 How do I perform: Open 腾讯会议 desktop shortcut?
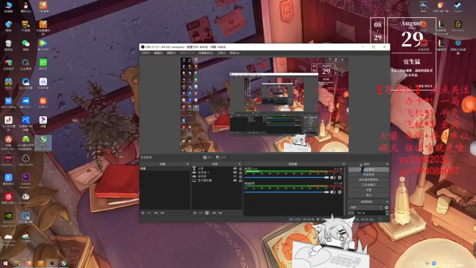pyautogui.click(x=26, y=103)
